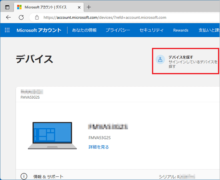Select the FMVA53G2S model text beside laptop
Viewport: 220px width, 180px height.
coord(100,138)
